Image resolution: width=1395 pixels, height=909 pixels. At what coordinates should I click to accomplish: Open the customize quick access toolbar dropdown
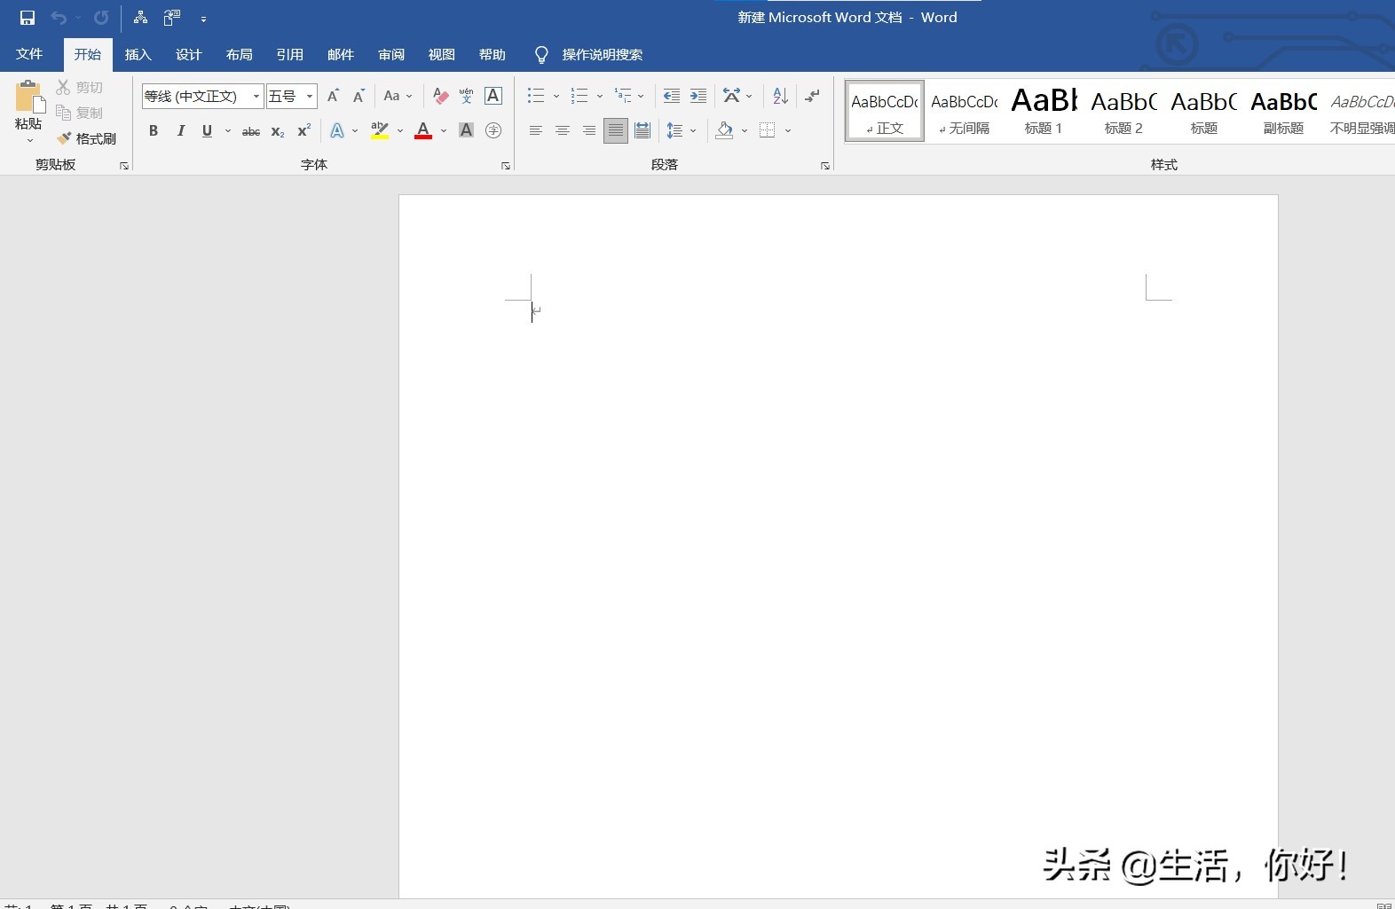pos(203,19)
